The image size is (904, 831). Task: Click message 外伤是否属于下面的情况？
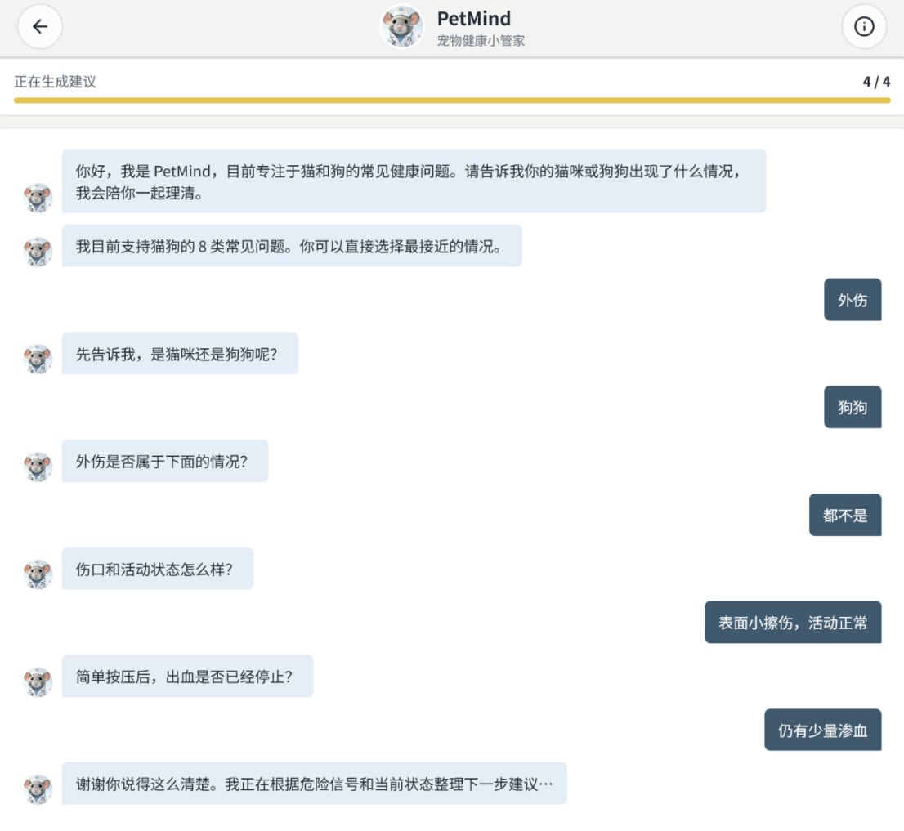click(165, 461)
